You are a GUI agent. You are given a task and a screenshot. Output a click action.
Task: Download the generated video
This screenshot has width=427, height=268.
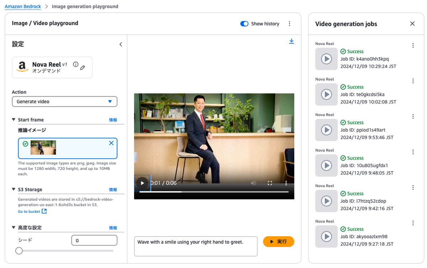click(x=291, y=41)
